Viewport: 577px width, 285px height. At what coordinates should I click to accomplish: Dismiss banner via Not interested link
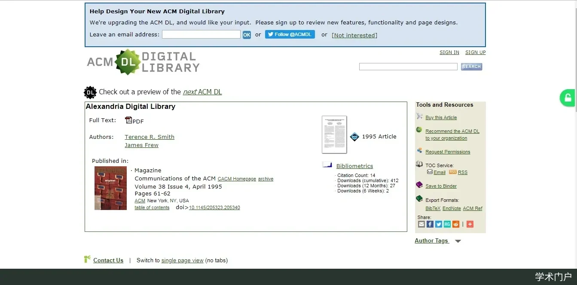point(354,35)
